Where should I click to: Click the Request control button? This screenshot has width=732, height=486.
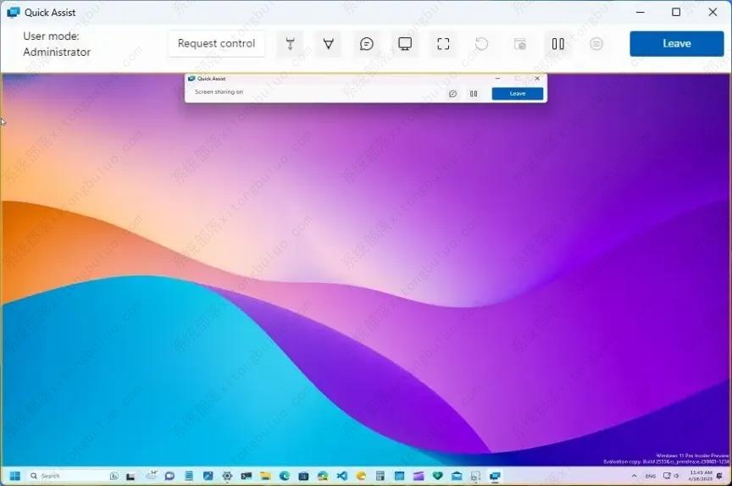[217, 44]
